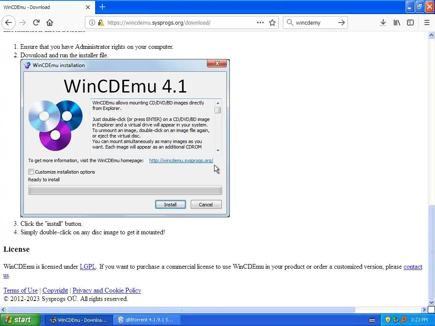
Task: Show site information icon in address bar
Action: tap(92, 22)
